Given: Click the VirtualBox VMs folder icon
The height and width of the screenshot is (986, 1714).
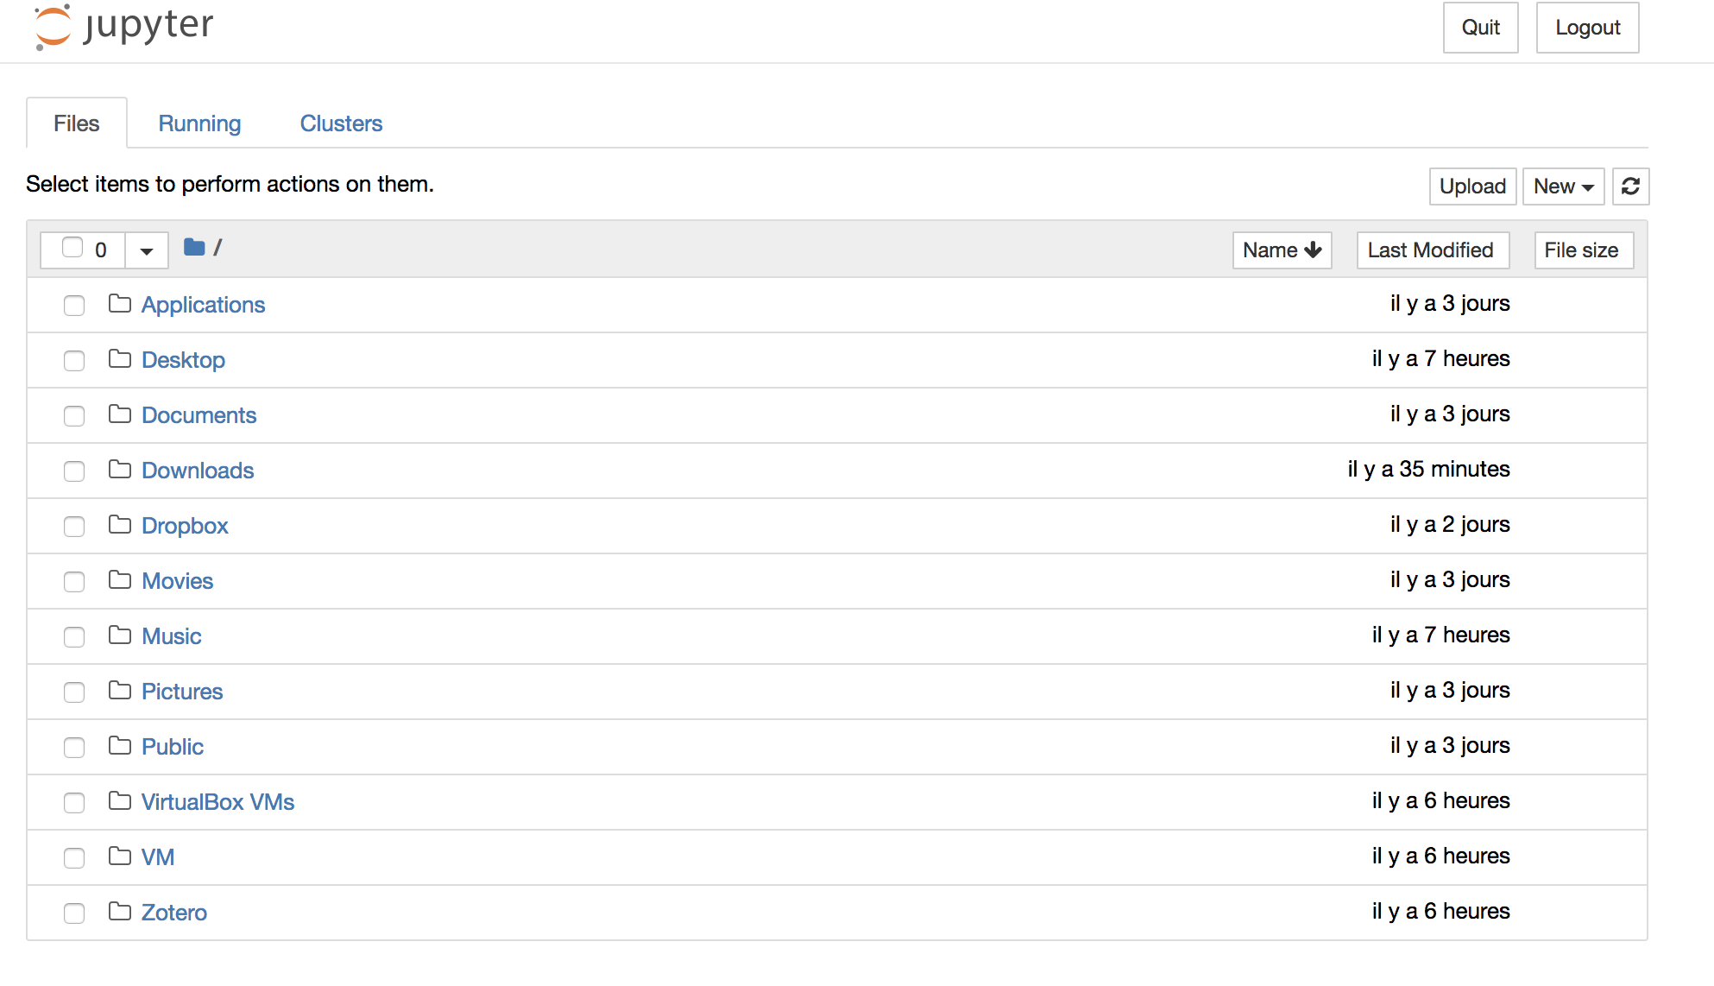Looking at the screenshot, I should point(120,801).
